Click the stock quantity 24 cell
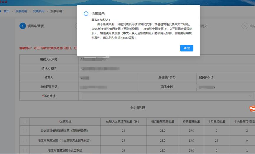The image size is (255, 154). tap(124, 150)
